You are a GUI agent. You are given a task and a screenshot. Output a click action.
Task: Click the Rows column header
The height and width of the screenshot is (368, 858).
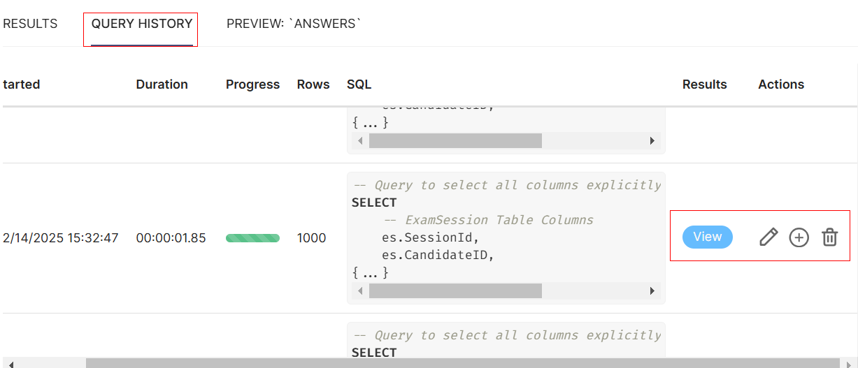tap(313, 84)
